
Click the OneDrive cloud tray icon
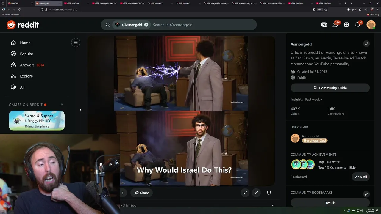(353, 210)
